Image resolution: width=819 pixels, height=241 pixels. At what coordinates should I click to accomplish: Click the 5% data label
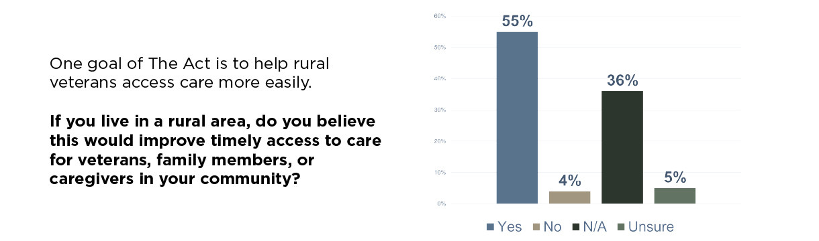(675, 178)
